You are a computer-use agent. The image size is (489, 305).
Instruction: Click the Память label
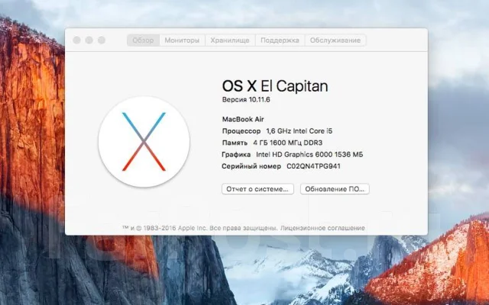tap(235, 143)
